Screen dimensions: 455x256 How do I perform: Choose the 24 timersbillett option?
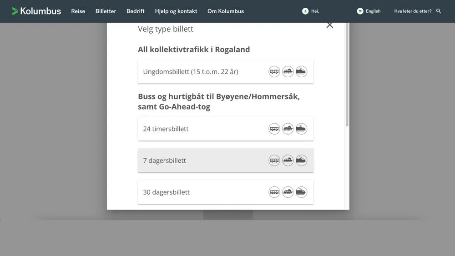coord(166,129)
